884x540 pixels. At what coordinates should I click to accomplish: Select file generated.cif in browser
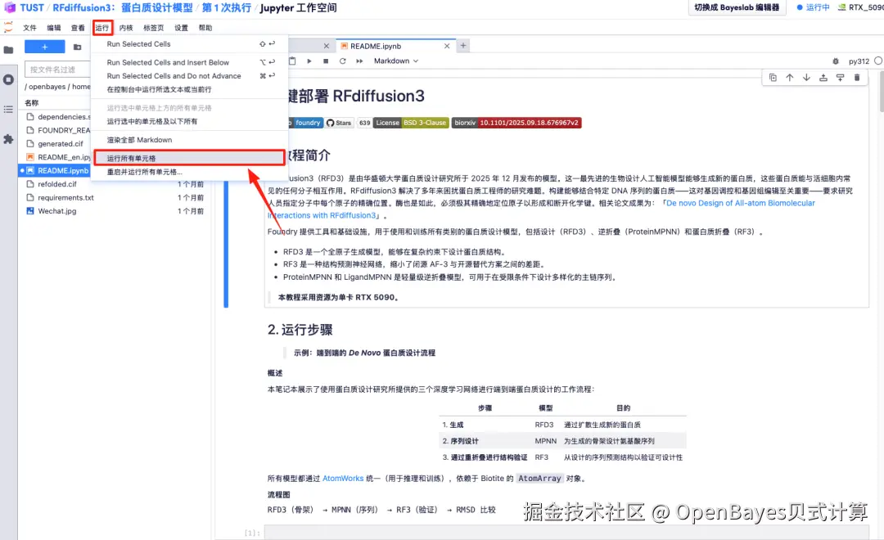(60, 144)
